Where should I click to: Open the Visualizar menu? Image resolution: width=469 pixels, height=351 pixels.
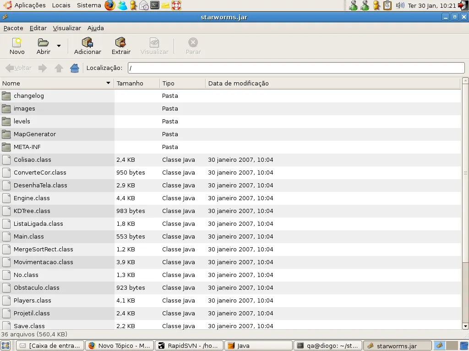tap(67, 28)
